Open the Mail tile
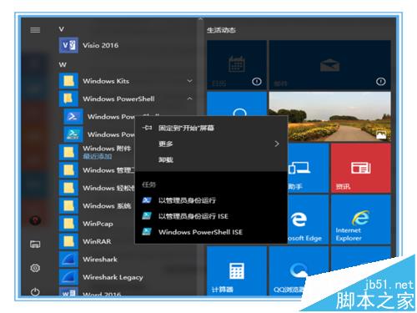Image resolution: width=417 pixels, height=313 pixels. [x=330, y=65]
